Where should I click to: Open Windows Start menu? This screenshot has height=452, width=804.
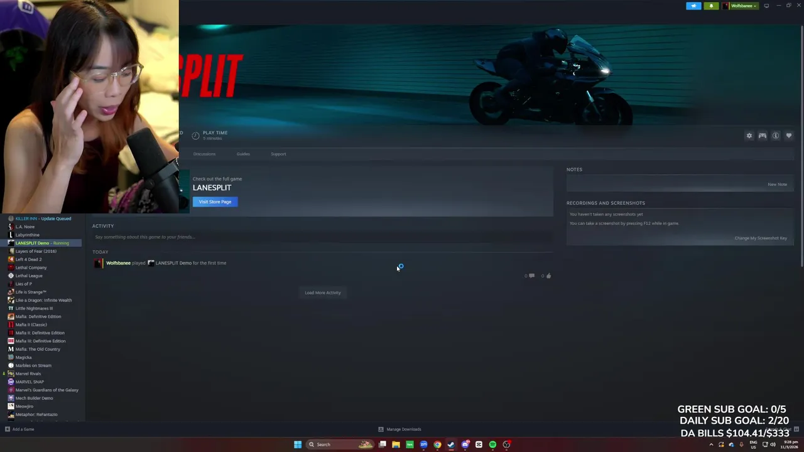tap(298, 444)
